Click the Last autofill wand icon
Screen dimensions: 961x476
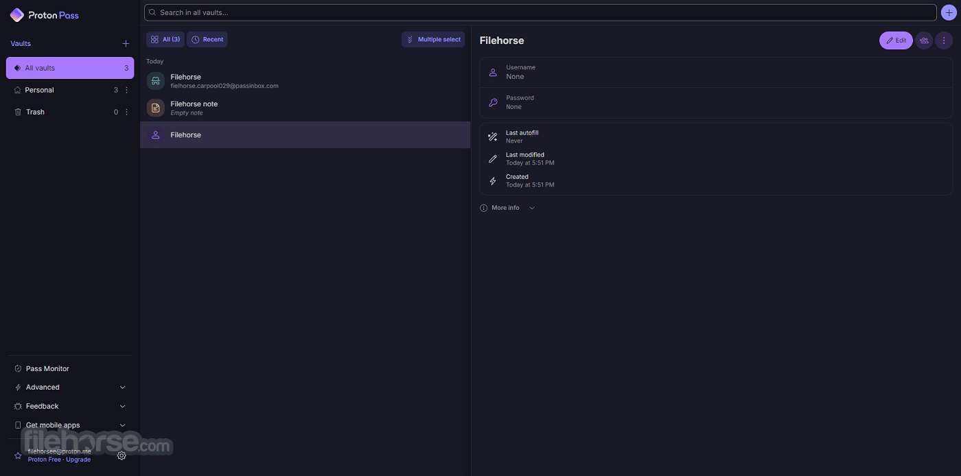tap(492, 136)
